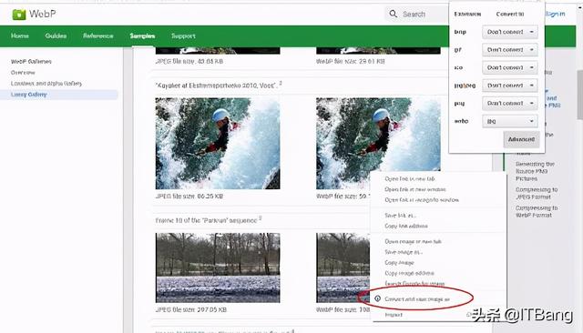Click the Parkrun sequence caption text

tap(209, 220)
